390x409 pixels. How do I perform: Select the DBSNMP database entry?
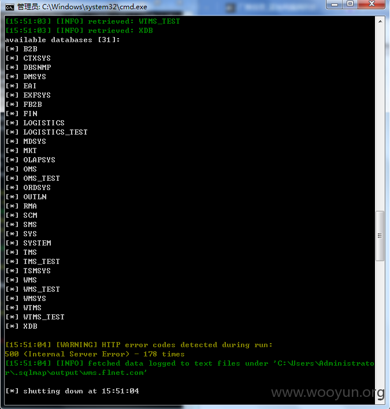click(x=28, y=67)
